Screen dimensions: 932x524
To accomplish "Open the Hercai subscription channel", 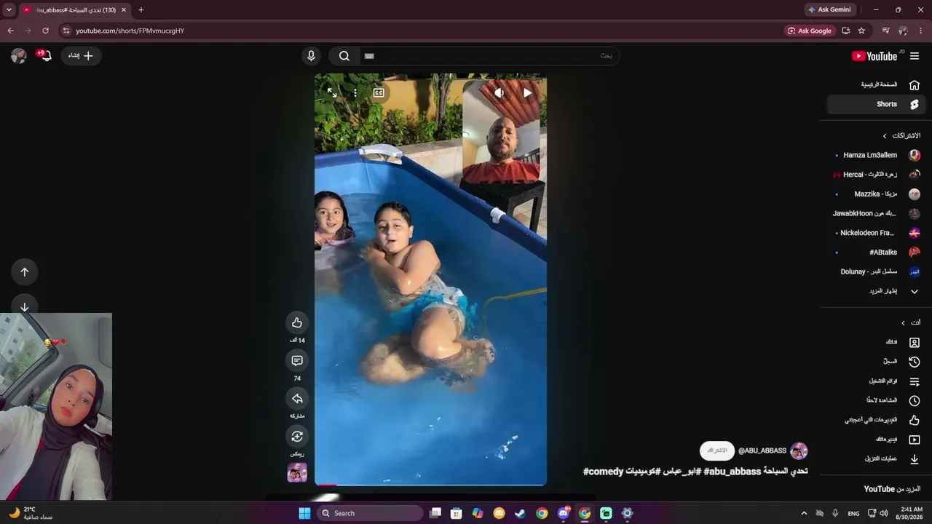I will pyautogui.click(x=875, y=175).
